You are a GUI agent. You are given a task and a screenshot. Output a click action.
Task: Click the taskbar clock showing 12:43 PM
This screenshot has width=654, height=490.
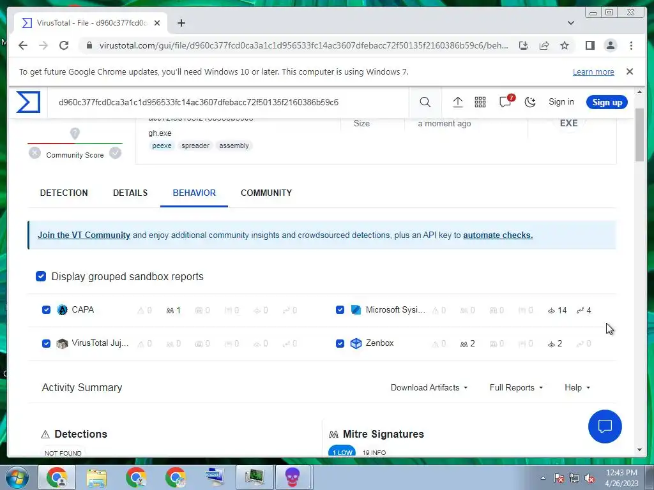(621, 478)
